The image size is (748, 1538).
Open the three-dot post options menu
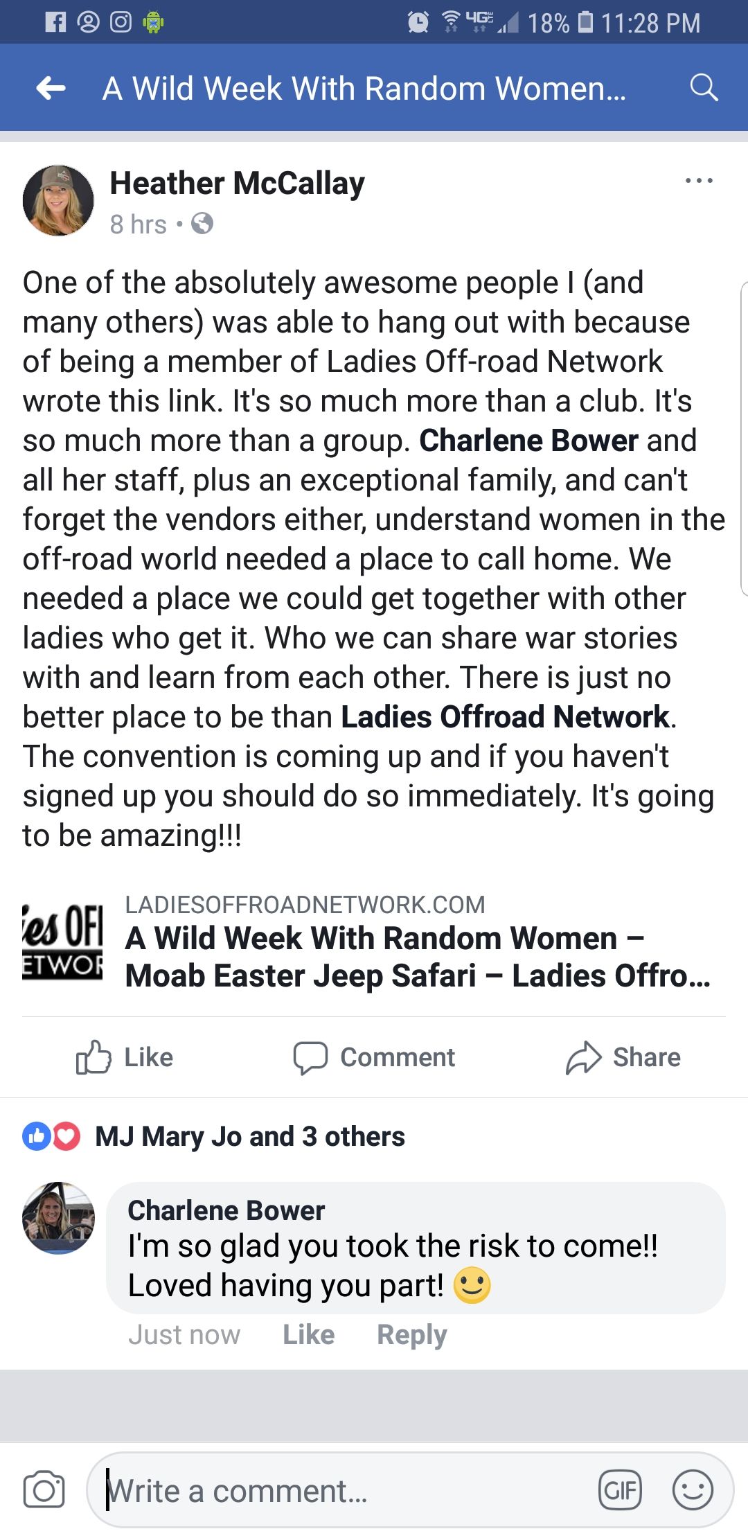(698, 181)
